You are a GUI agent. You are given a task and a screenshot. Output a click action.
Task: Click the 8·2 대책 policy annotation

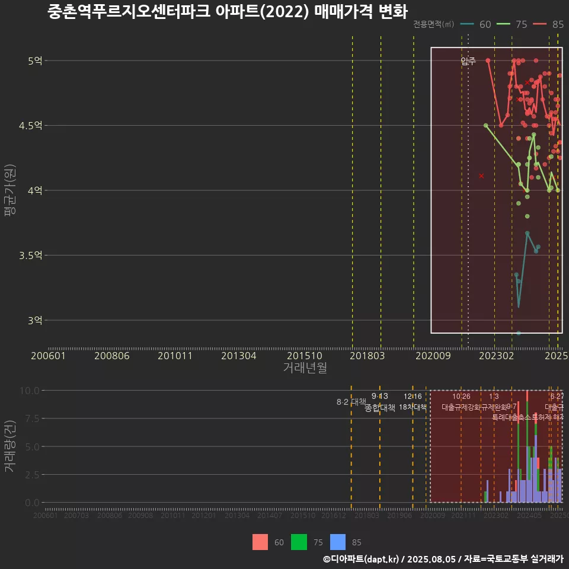click(x=351, y=402)
